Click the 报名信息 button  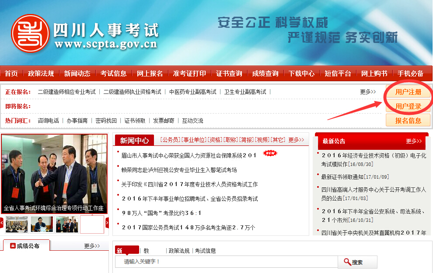(408, 120)
